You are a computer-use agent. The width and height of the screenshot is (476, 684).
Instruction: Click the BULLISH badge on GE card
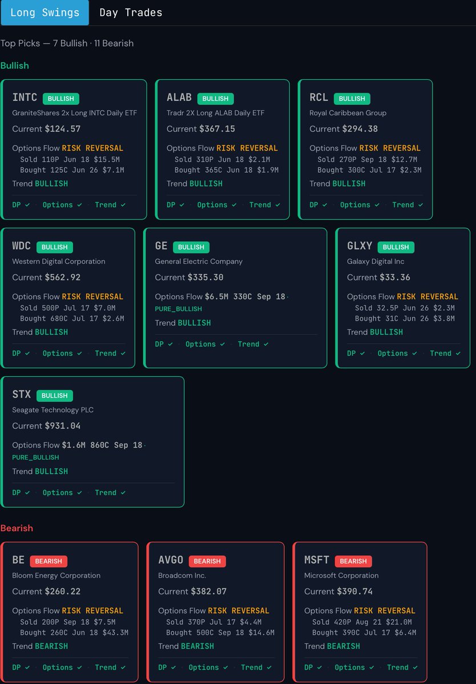point(191,247)
